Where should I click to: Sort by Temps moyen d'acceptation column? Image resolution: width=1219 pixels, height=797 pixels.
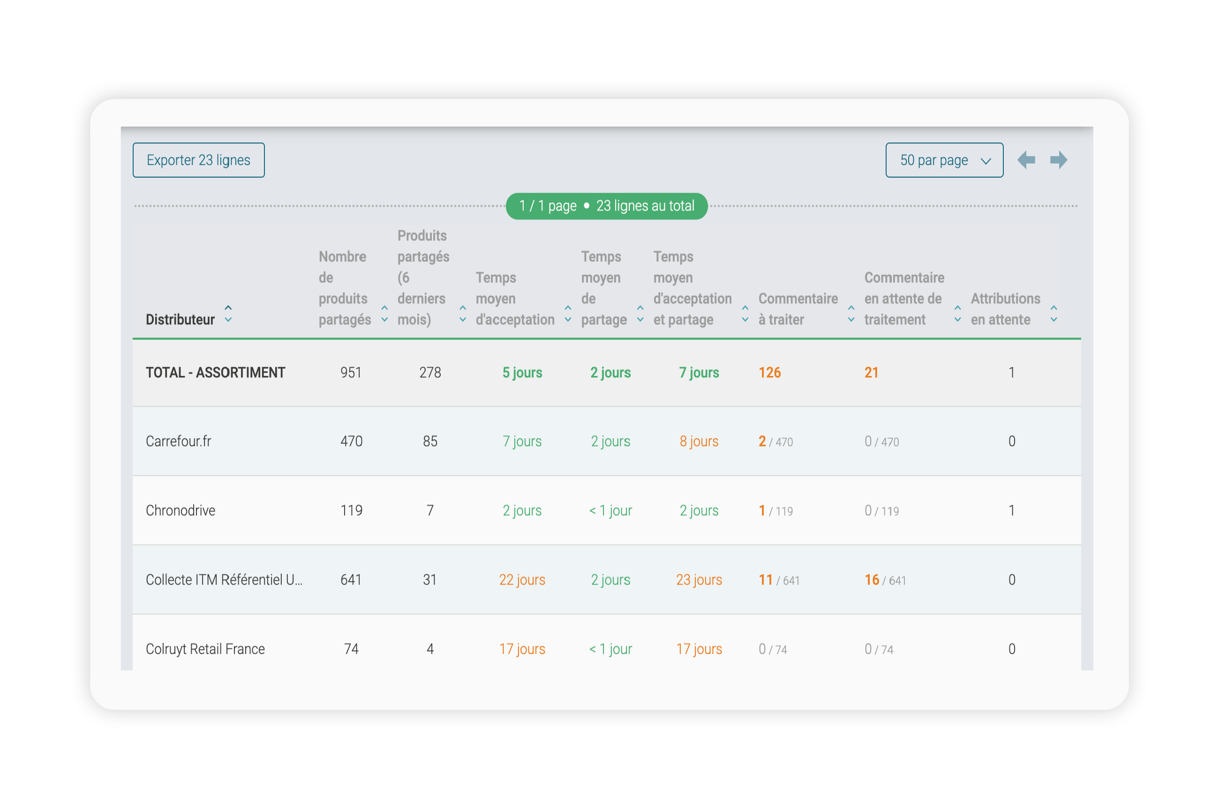568,314
